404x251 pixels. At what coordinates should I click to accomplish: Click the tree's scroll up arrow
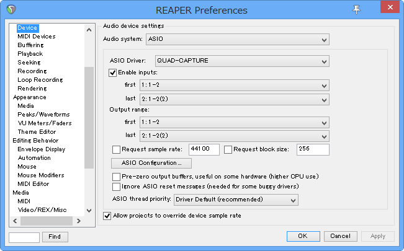89,30
